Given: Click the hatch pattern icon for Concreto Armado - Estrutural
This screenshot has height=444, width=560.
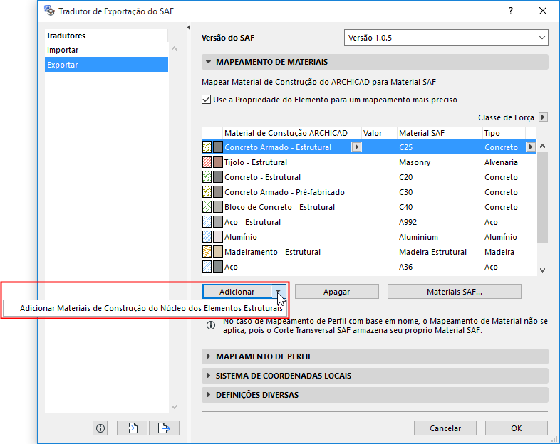Looking at the screenshot, I should (x=207, y=147).
